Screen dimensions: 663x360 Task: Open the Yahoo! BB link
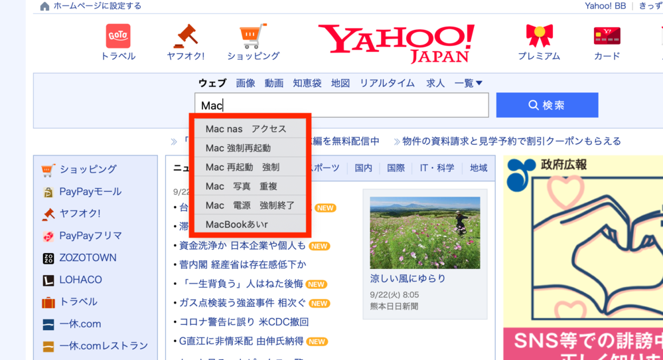click(x=605, y=6)
